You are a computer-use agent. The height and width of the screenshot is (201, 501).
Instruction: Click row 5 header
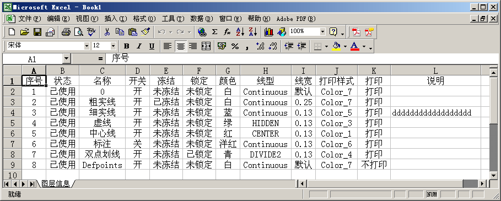coord(13,123)
